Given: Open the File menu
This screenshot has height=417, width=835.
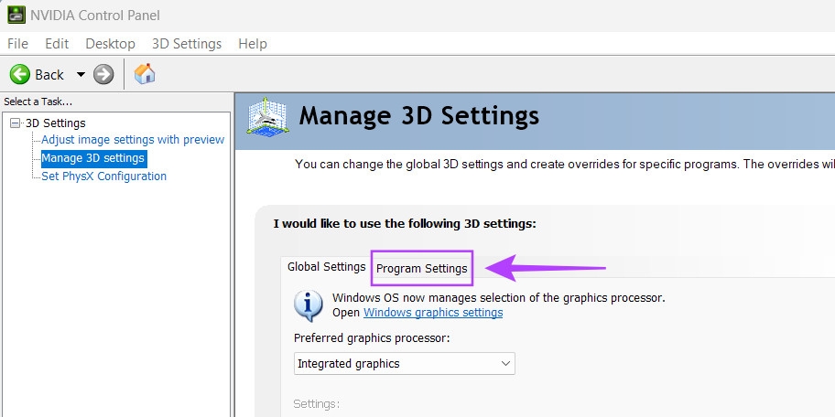Looking at the screenshot, I should pyautogui.click(x=17, y=44).
